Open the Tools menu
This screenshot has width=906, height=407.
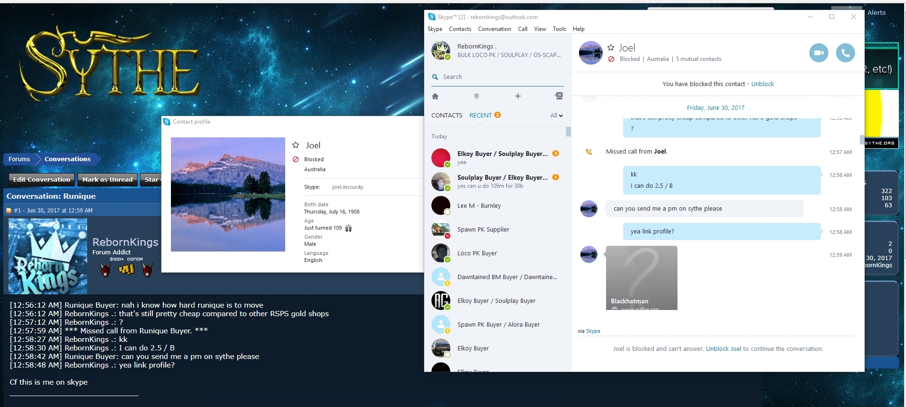click(x=559, y=29)
